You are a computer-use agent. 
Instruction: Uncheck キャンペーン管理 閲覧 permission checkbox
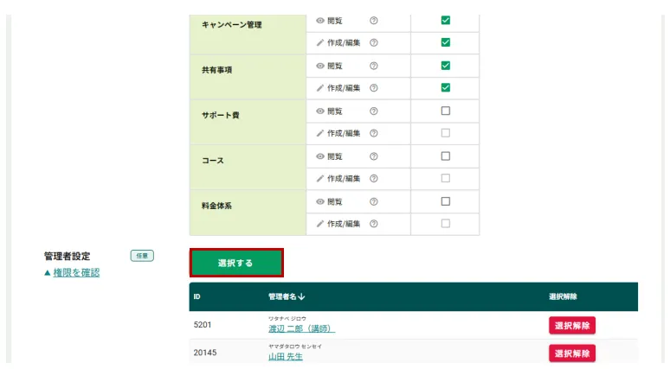pyautogui.click(x=445, y=20)
